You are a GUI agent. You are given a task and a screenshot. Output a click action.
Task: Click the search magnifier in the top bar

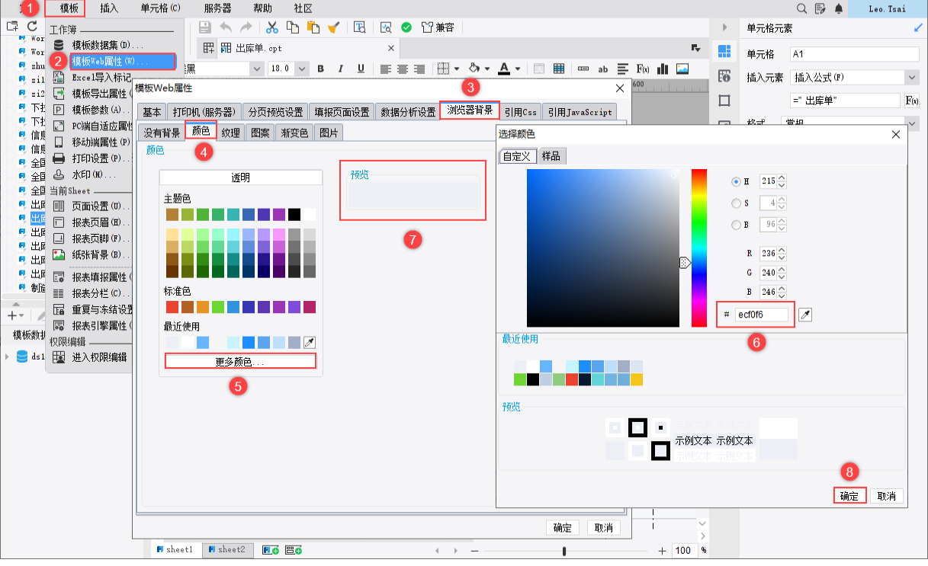tap(801, 8)
